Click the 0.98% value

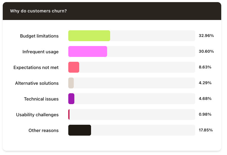click(x=205, y=114)
